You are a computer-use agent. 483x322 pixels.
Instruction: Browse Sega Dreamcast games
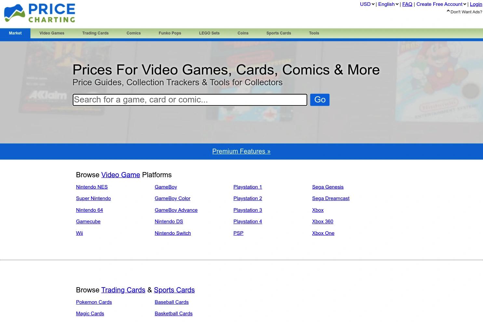pyautogui.click(x=331, y=198)
